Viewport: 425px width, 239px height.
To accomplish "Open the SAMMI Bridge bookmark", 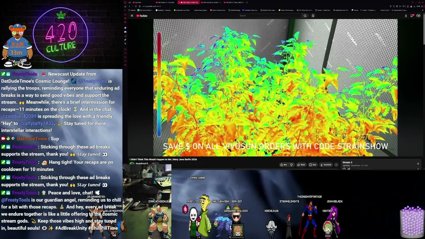I will pos(234,10).
